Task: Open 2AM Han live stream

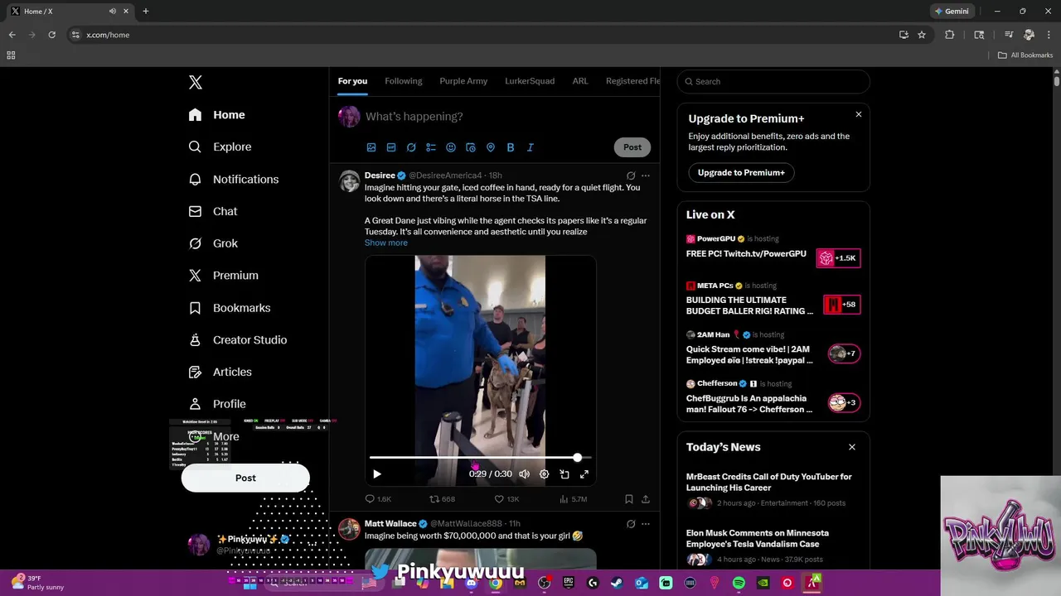Action: point(773,350)
